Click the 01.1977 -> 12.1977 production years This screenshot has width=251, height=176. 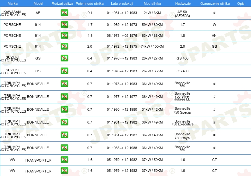122,97
